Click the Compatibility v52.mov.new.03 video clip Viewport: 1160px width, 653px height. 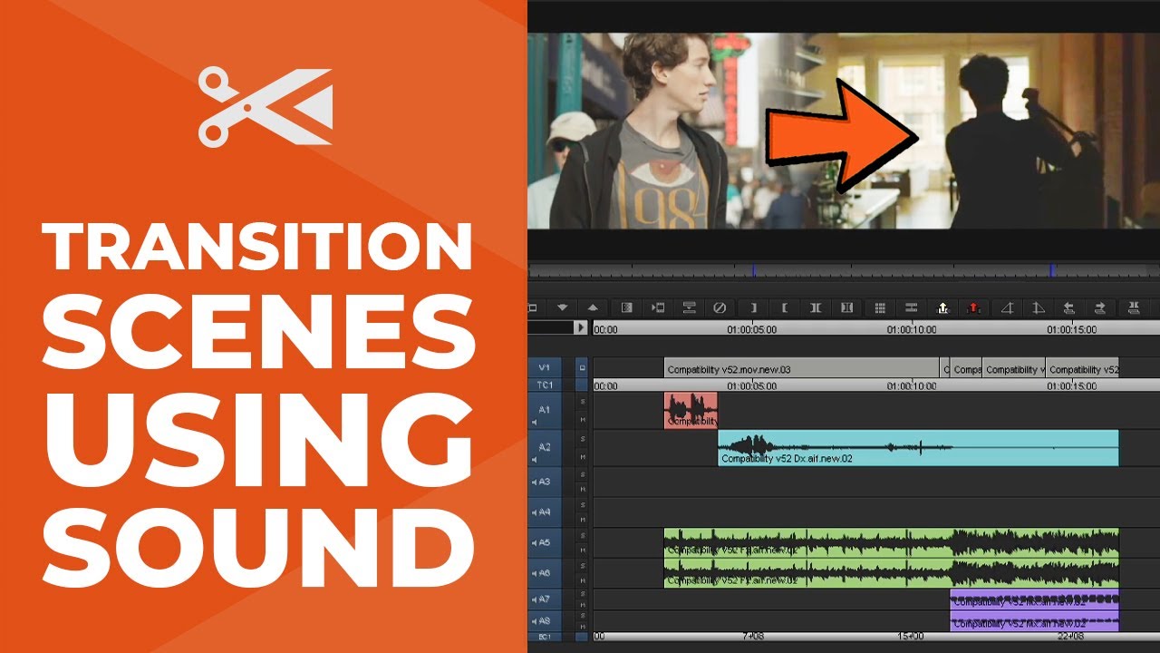pos(801,367)
